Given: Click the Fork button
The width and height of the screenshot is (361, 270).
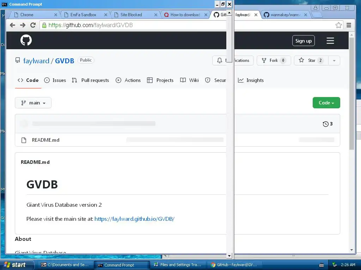Looking at the screenshot, I should click(x=274, y=60).
